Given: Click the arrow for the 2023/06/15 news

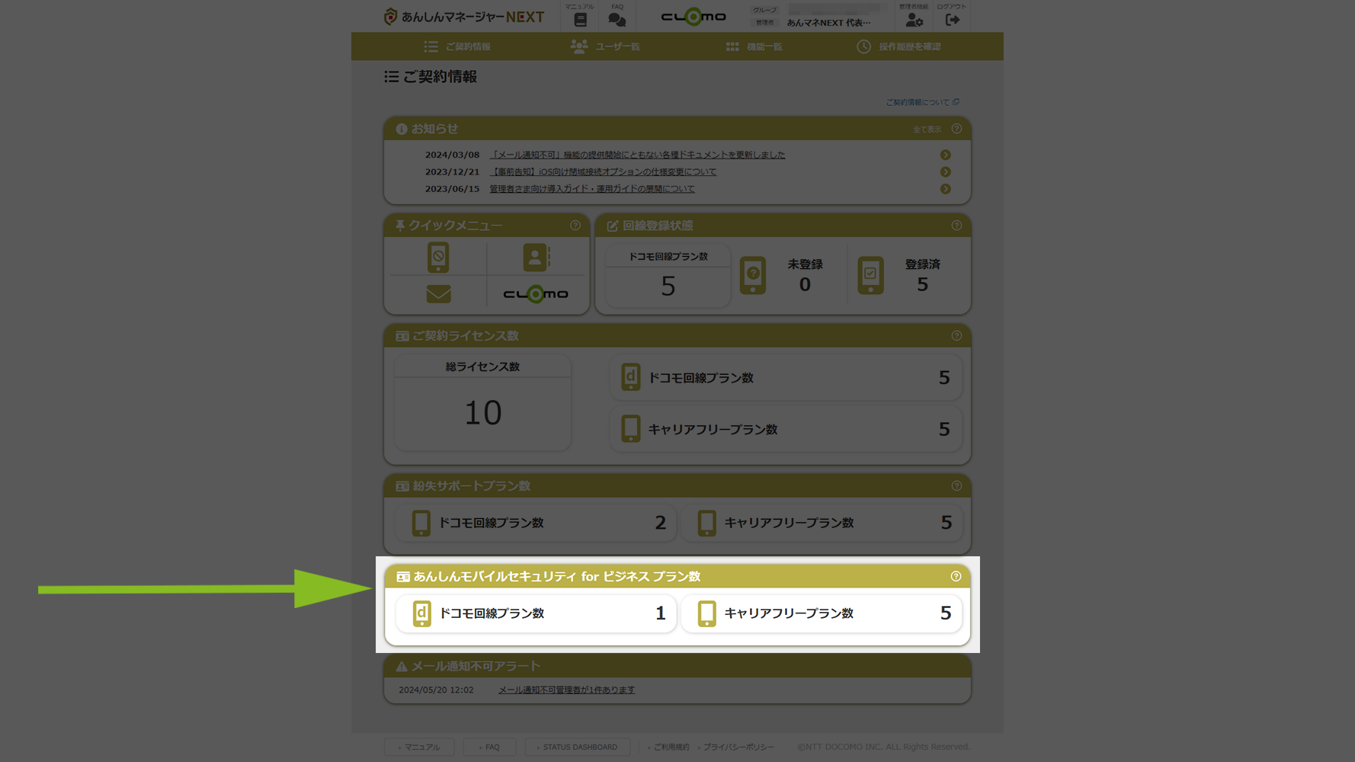Looking at the screenshot, I should coord(945,189).
